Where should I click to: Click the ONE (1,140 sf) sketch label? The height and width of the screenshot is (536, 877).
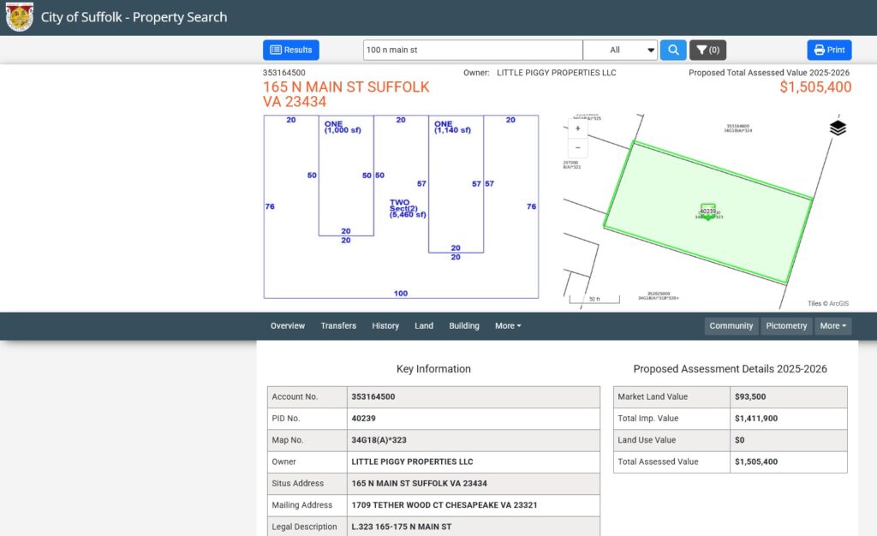coord(452,127)
